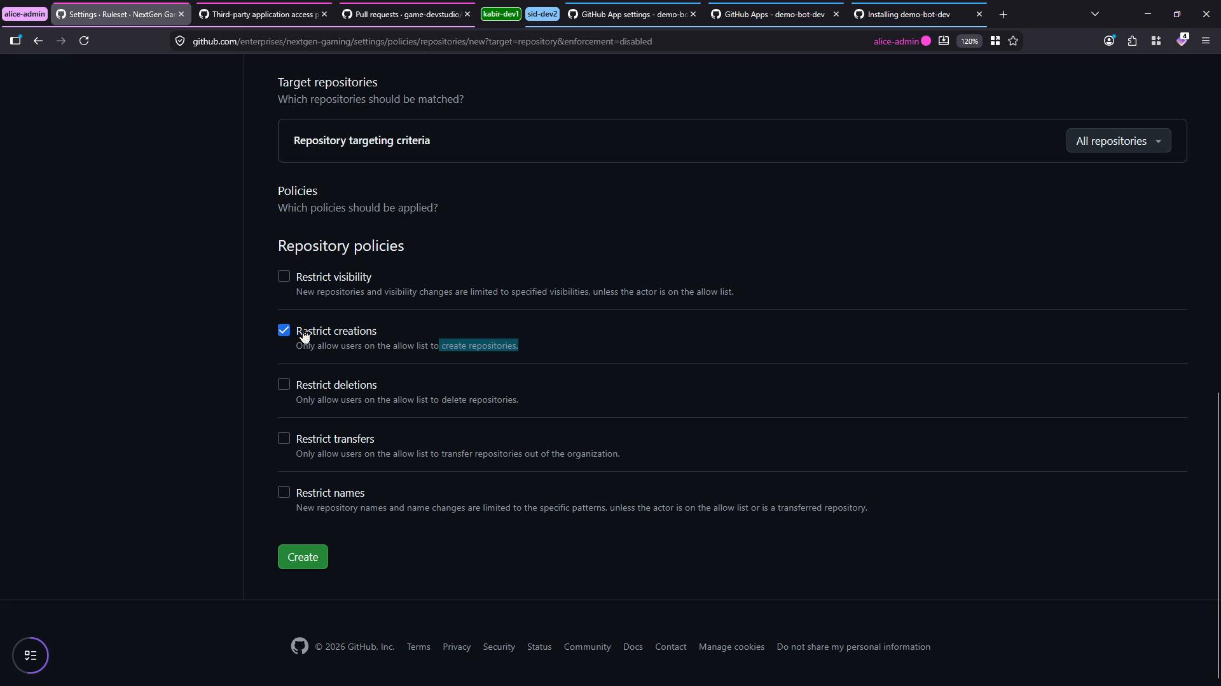Click the GitHub logo in the footer

pos(300,646)
